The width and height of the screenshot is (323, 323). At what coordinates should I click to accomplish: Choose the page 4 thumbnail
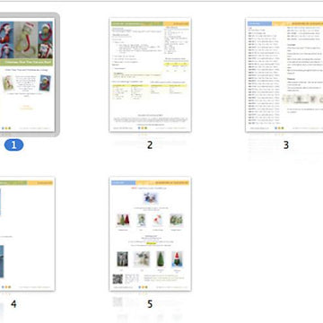[27, 234]
